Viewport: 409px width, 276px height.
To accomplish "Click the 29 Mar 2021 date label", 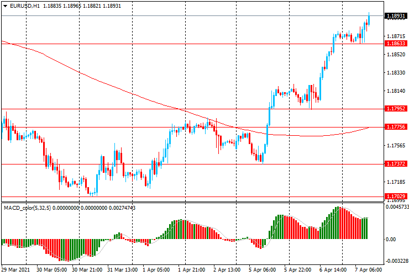I will [15, 270].
